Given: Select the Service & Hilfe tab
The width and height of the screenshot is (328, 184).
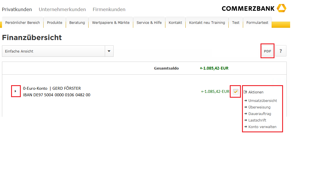Looking at the screenshot, I should pos(149,23).
